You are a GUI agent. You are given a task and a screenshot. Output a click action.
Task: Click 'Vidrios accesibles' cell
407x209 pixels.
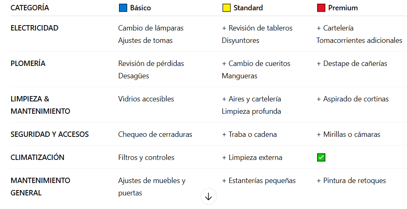pyautogui.click(x=146, y=99)
